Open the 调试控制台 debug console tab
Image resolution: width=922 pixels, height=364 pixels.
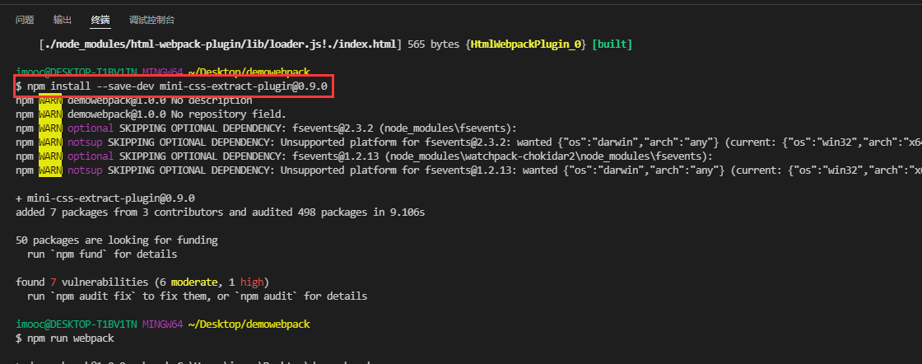(151, 20)
